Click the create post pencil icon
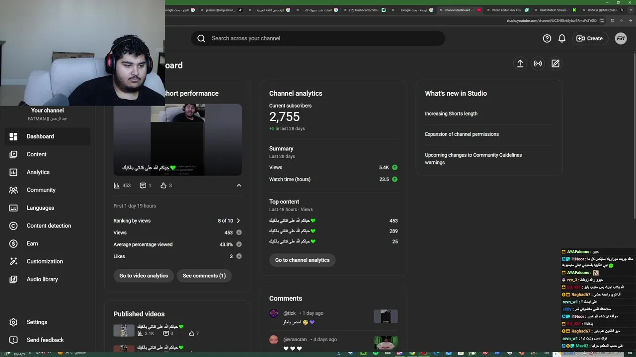The image size is (636, 357). pyautogui.click(x=556, y=63)
